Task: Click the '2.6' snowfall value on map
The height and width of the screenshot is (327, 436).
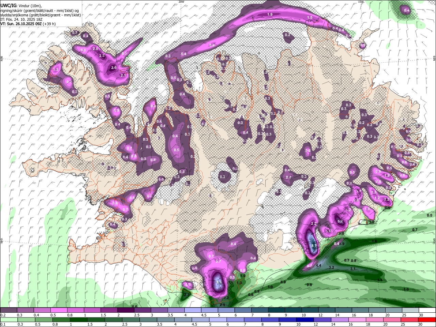Action: (114, 68)
